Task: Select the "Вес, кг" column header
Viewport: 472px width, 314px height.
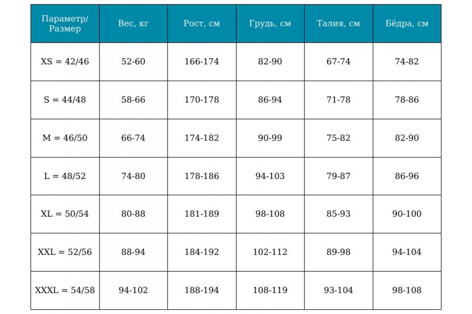Action: 133,24
